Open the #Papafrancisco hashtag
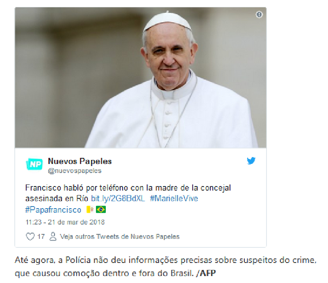The height and width of the screenshot is (283, 328). click(53, 209)
